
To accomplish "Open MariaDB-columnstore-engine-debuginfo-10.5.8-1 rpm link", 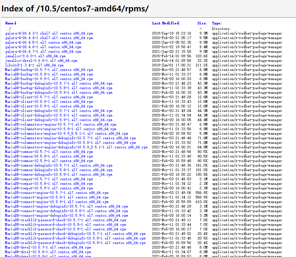I will pyautogui.click(x=70, y=142).
